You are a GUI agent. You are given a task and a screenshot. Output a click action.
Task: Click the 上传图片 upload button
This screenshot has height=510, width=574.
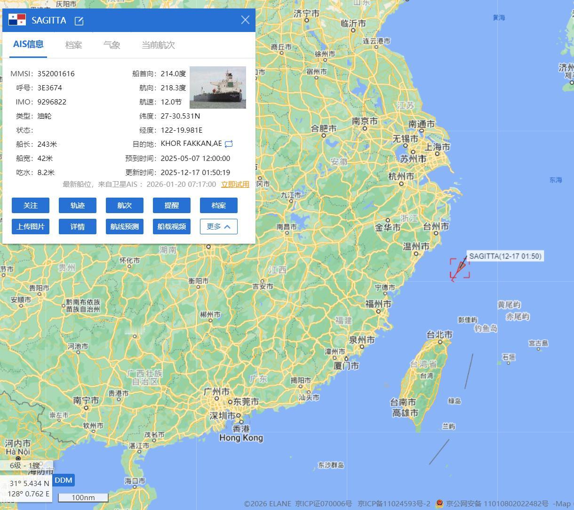[x=31, y=226]
